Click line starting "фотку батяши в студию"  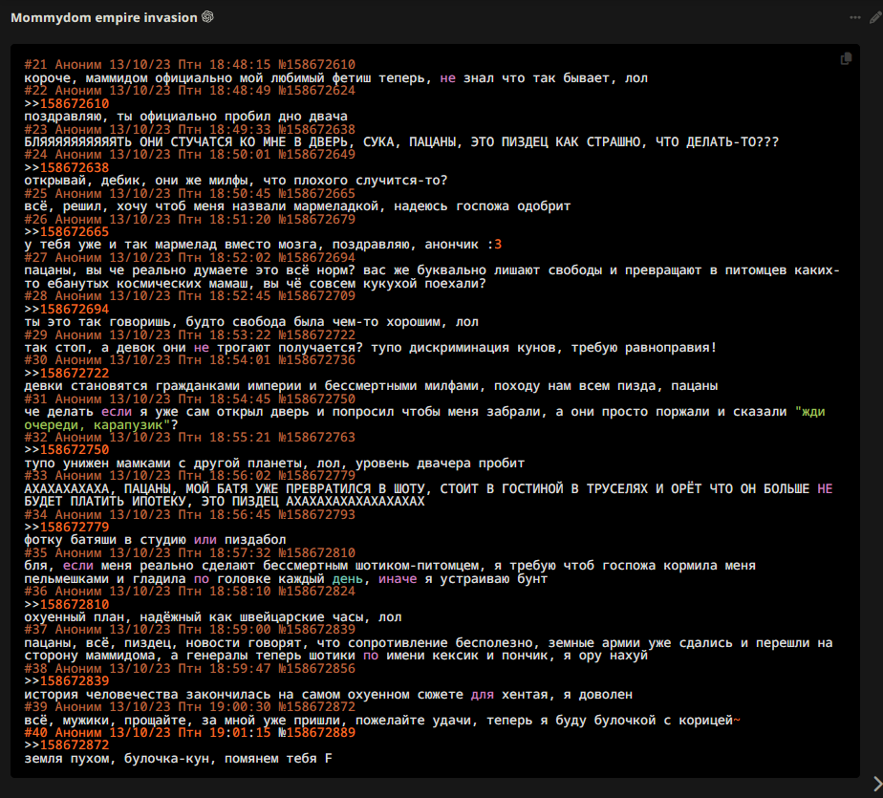(156, 540)
